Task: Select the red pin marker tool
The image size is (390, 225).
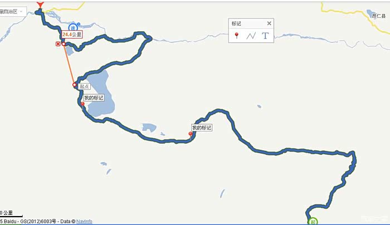Action: click(x=237, y=36)
